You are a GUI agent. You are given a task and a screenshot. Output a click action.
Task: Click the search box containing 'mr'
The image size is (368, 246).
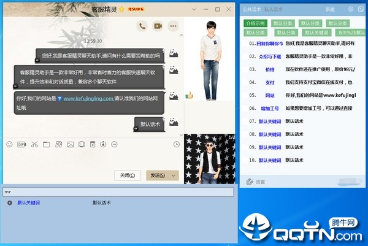coord(118,192)
